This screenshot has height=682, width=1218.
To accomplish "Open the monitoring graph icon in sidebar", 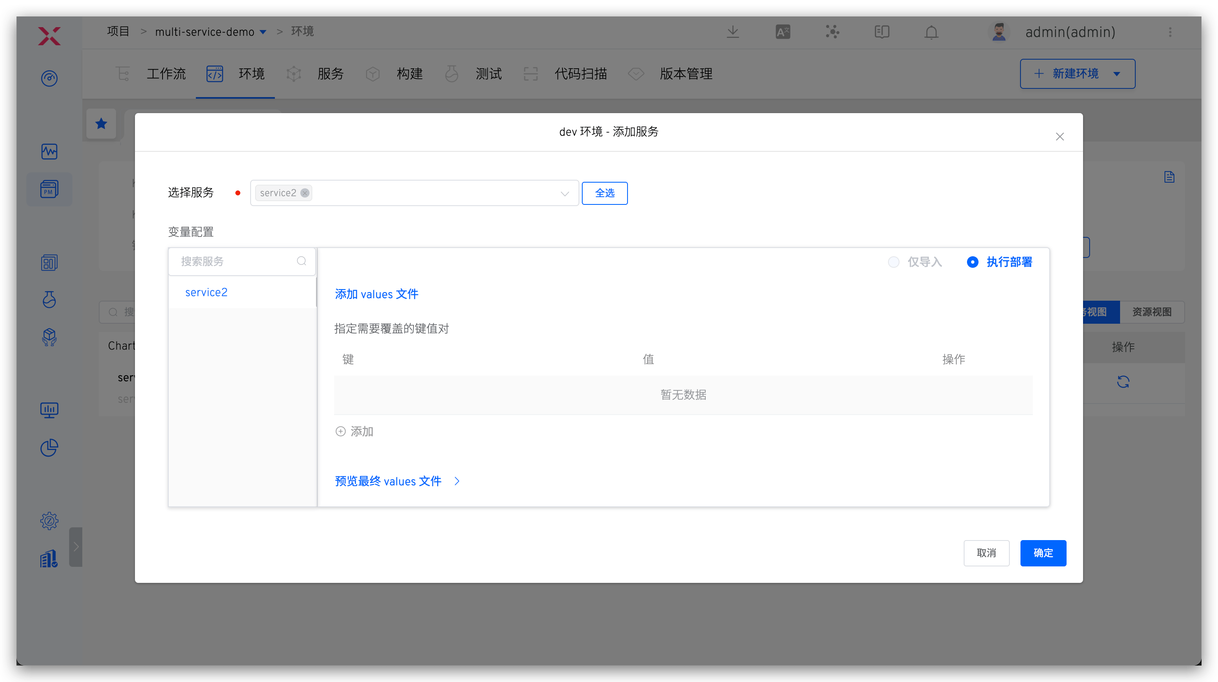I will click(49, 152).
